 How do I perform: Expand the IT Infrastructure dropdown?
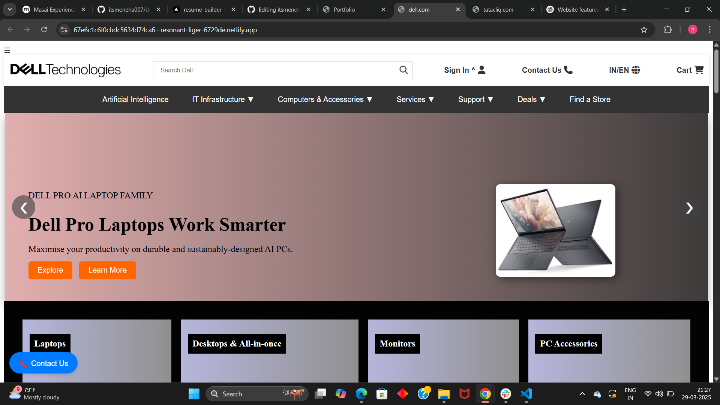point(223,99)
